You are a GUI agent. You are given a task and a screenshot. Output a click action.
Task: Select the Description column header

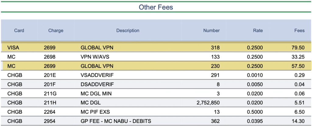coord(128,30)
